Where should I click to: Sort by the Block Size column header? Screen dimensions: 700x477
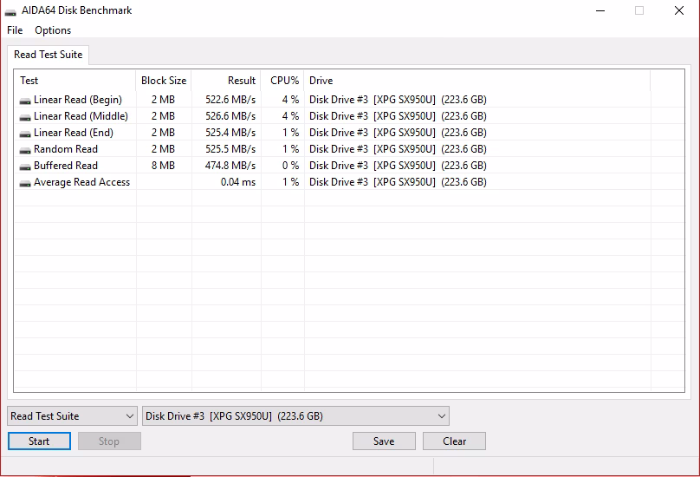(164, 81)
